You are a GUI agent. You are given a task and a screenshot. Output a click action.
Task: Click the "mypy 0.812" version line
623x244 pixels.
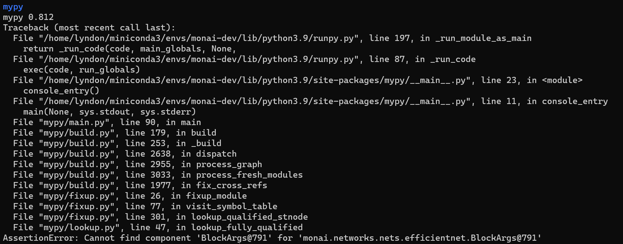tap(28, 17)
